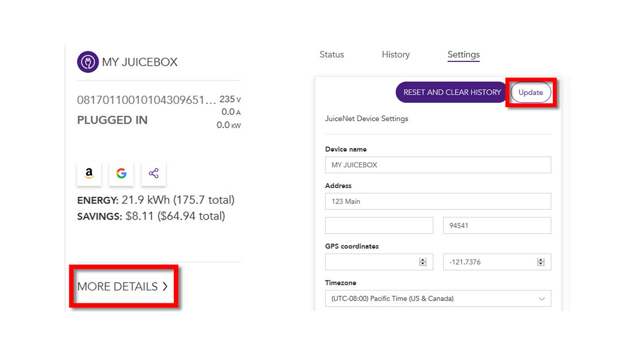Click the Address field containing 123 Main
Screen dimensions: 634x356
coord(438,202)
